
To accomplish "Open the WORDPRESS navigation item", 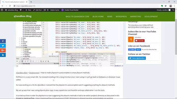I will point(121,16).
